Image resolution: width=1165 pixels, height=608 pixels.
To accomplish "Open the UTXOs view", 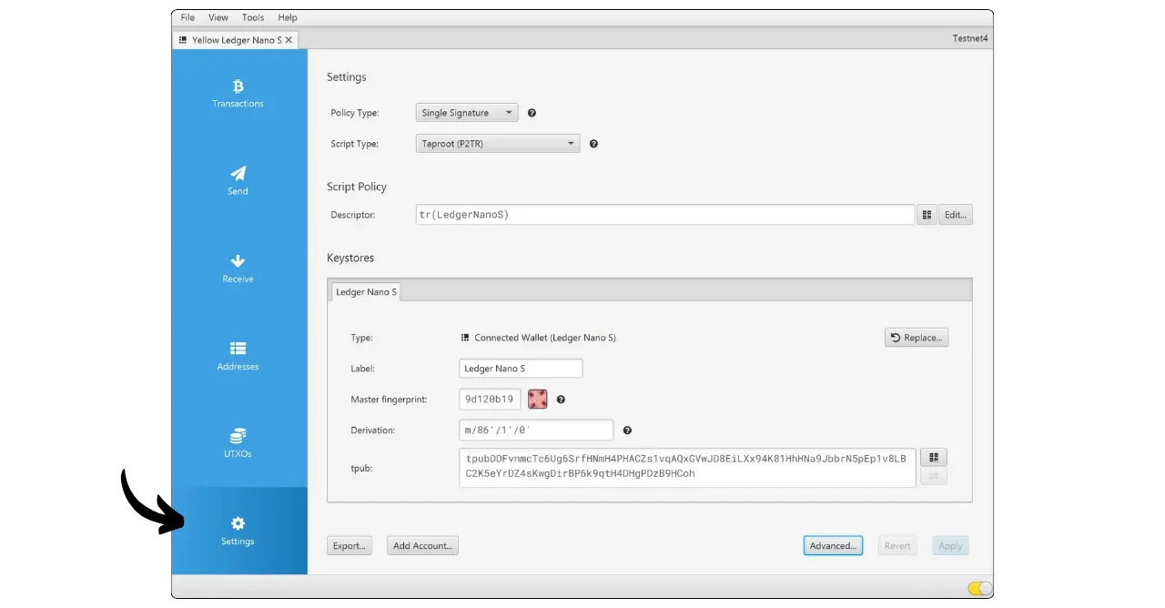I will pos(238,443).
